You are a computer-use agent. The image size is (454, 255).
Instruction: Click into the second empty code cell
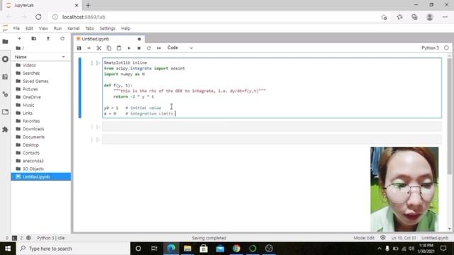[x=272, y=127]
